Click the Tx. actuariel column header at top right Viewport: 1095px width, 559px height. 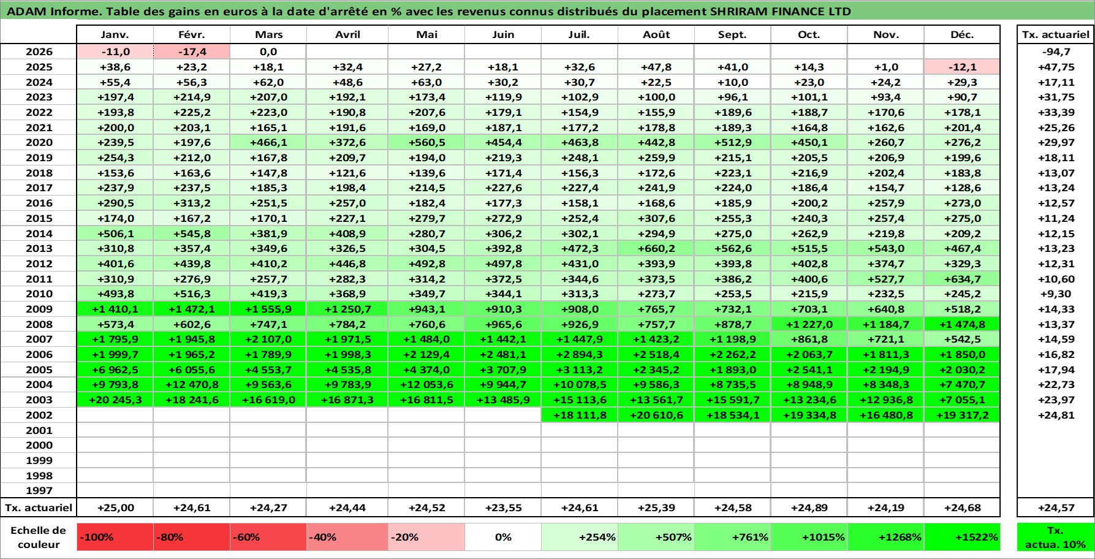click(x=1056, y=34)
